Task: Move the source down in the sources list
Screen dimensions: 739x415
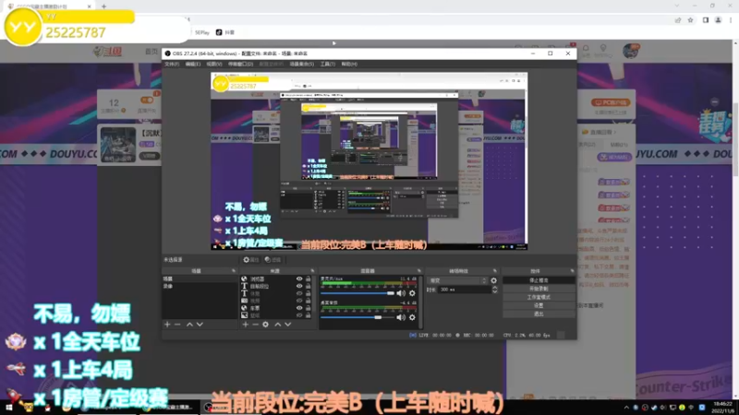Action: point(288,325)
